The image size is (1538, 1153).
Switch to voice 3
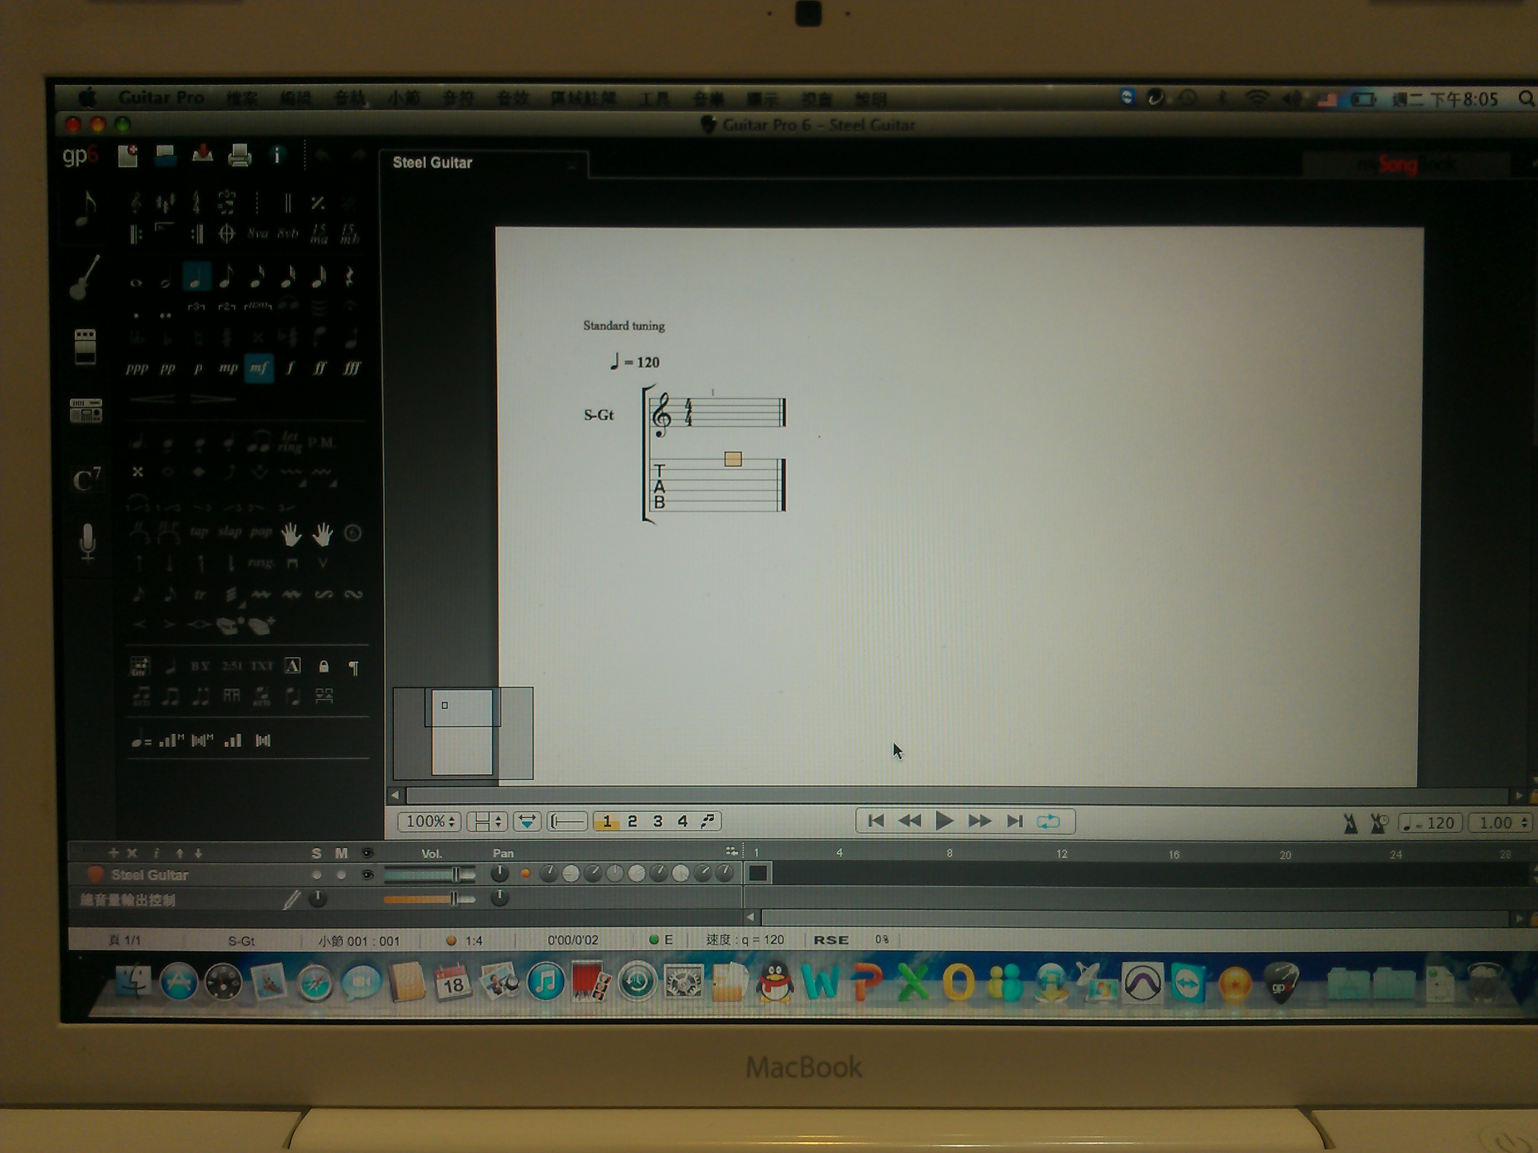(x=657, y=821)
